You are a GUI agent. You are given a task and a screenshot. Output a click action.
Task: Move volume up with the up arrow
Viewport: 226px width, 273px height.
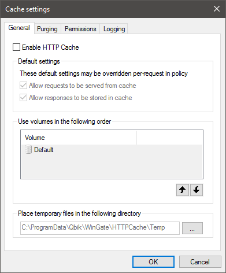click(x=183, y=190)
